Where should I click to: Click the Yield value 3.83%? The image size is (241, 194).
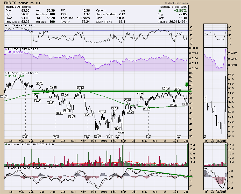[x=121, y=18]
